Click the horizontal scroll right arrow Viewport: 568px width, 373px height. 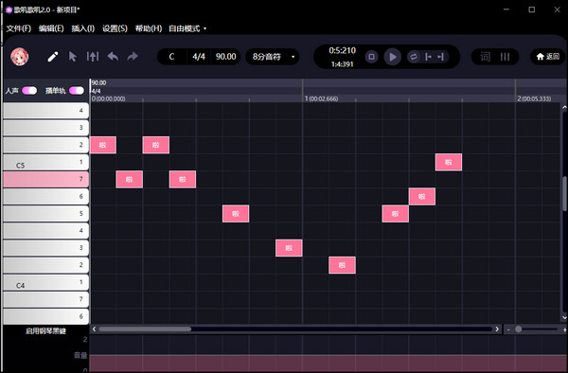point(497,329)
